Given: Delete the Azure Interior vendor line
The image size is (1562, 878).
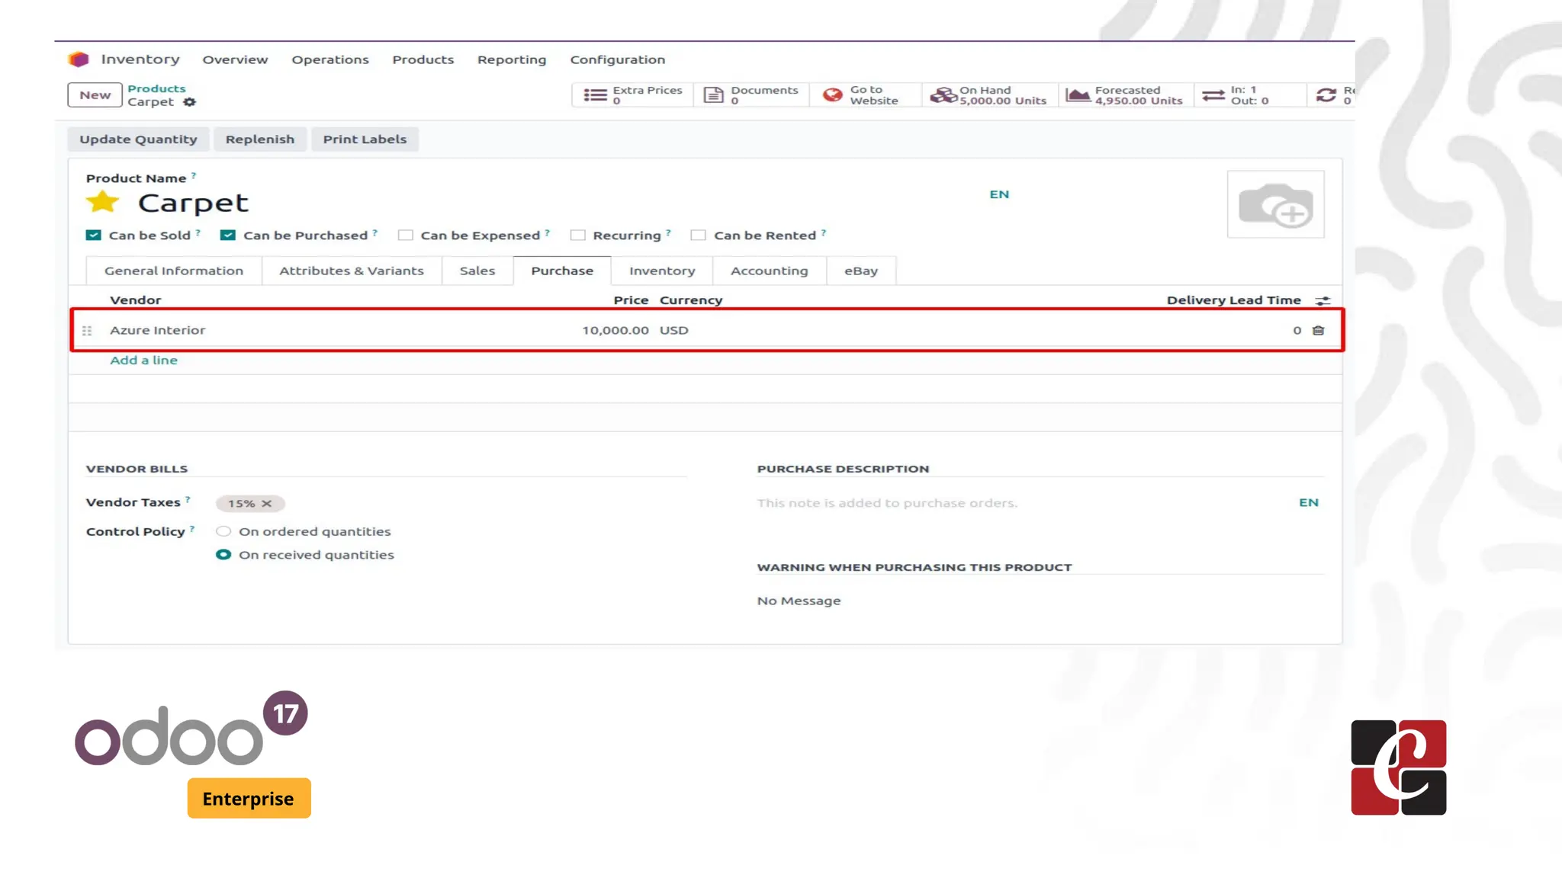Looking at the screenshot, I should pyautogui.click(x=1318, y=330).
